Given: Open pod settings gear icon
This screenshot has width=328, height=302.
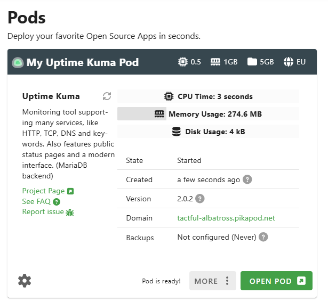Looking at the screenshot, I should [x=25, y=281].
